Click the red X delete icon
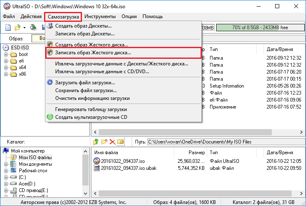Image resolution: width=306 pixels, height=206 pixels. [112, 142]
